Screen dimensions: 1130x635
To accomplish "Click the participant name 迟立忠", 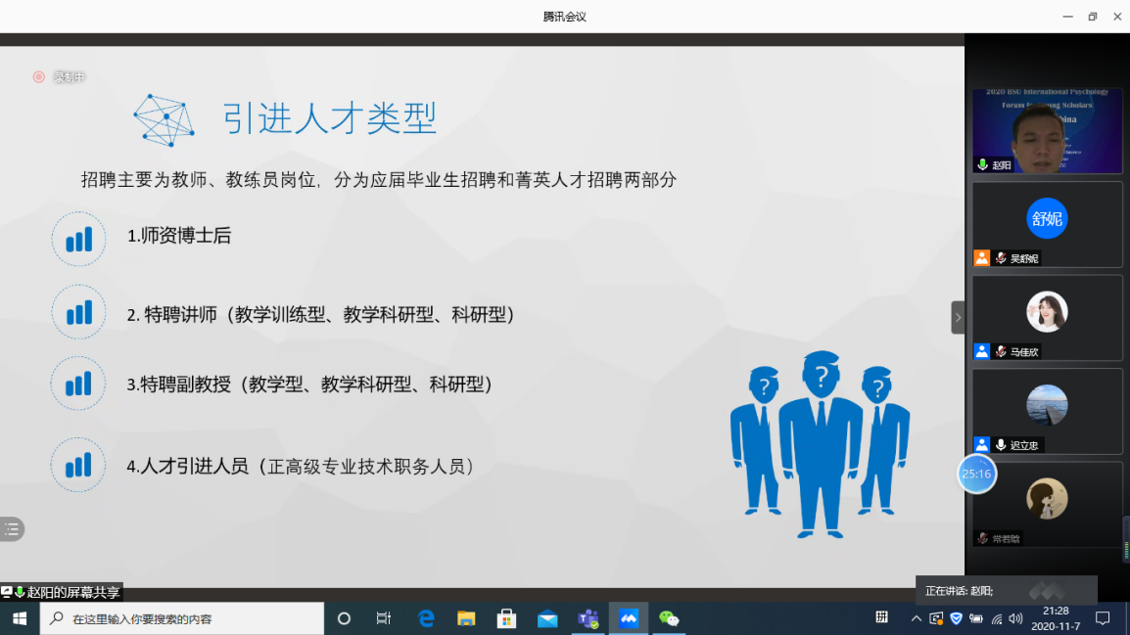I will point(1024,445).
